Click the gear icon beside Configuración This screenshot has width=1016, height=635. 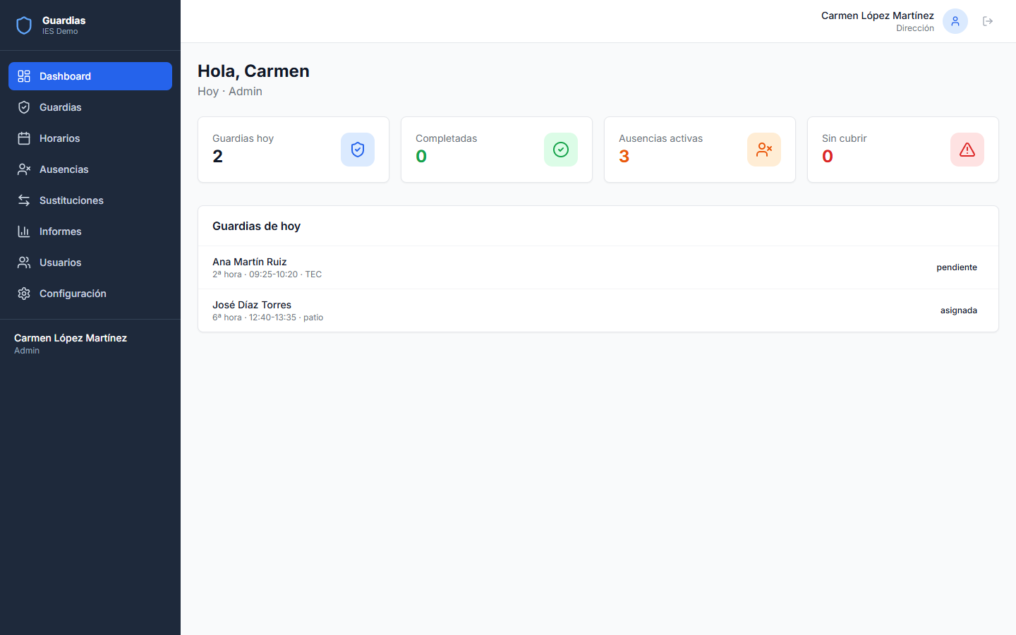[x=24, y=294]
